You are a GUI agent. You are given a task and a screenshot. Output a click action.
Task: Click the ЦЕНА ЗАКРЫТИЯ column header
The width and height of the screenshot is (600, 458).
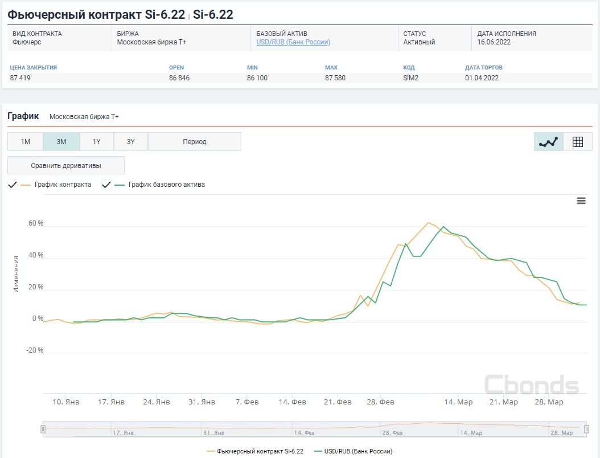33,67
